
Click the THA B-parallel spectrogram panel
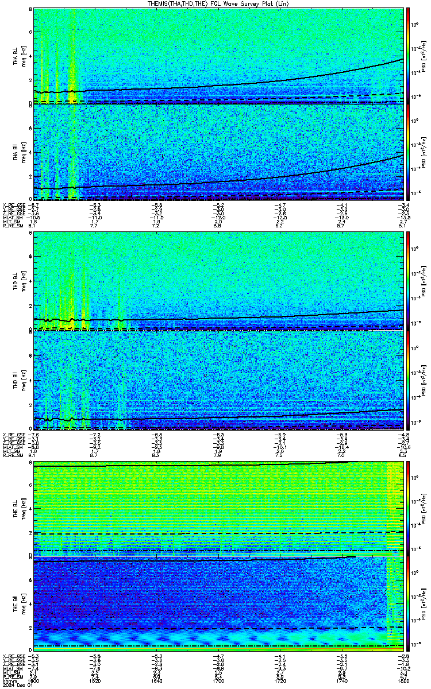coord(218,152)
